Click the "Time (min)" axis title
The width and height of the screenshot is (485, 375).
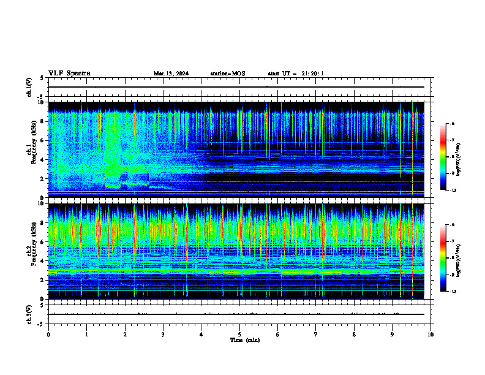[245, 340]
